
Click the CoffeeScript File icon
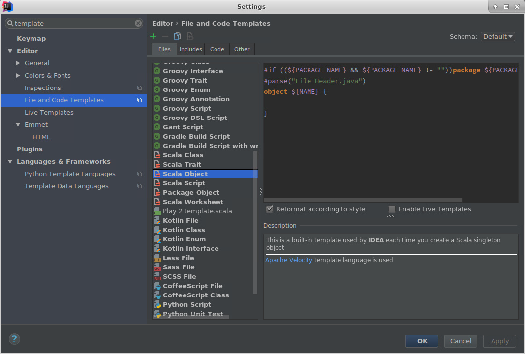157,286
